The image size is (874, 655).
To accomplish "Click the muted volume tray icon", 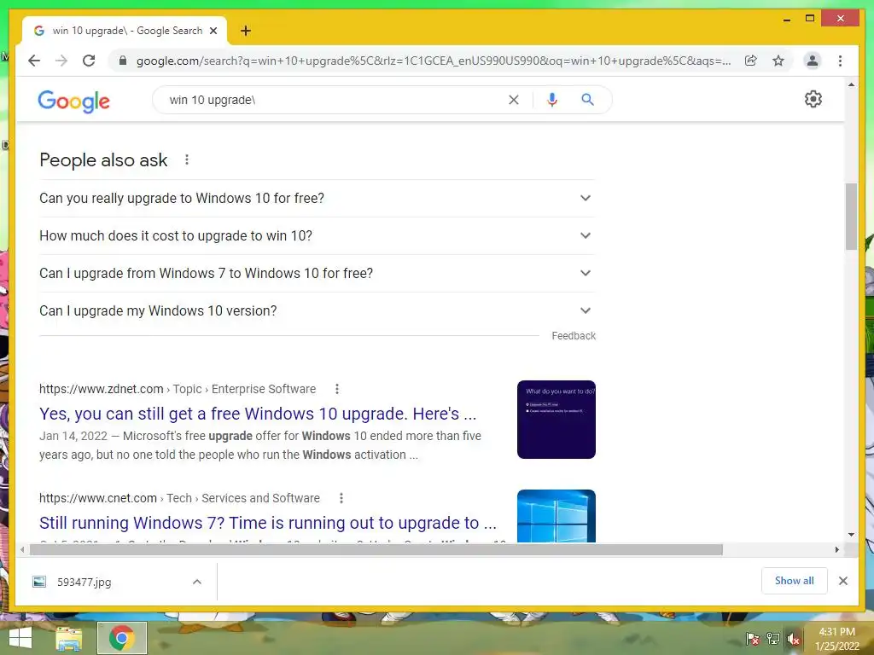I will point(794,639).
